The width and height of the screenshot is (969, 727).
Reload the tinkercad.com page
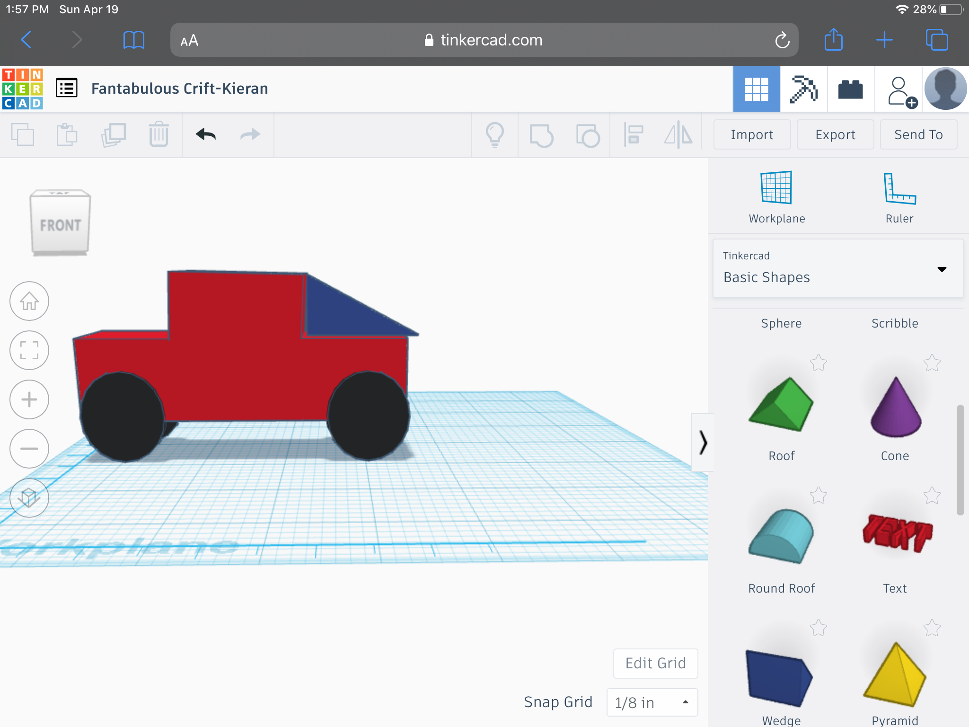pyautogui.click(x=782, y=40)
